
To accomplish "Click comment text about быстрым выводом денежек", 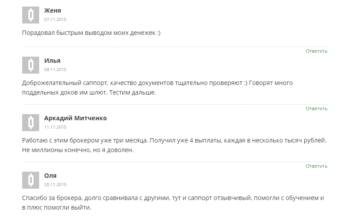I will click(x=91, y=33).
